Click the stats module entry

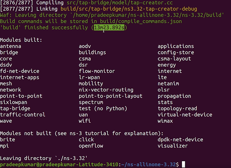coord(165,102)
